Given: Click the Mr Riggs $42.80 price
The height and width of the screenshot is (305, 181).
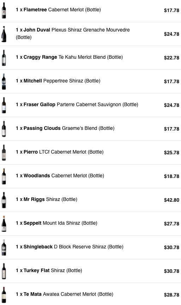Looking at the screenshot, I should pyautogui.click(x=171, y=200).
